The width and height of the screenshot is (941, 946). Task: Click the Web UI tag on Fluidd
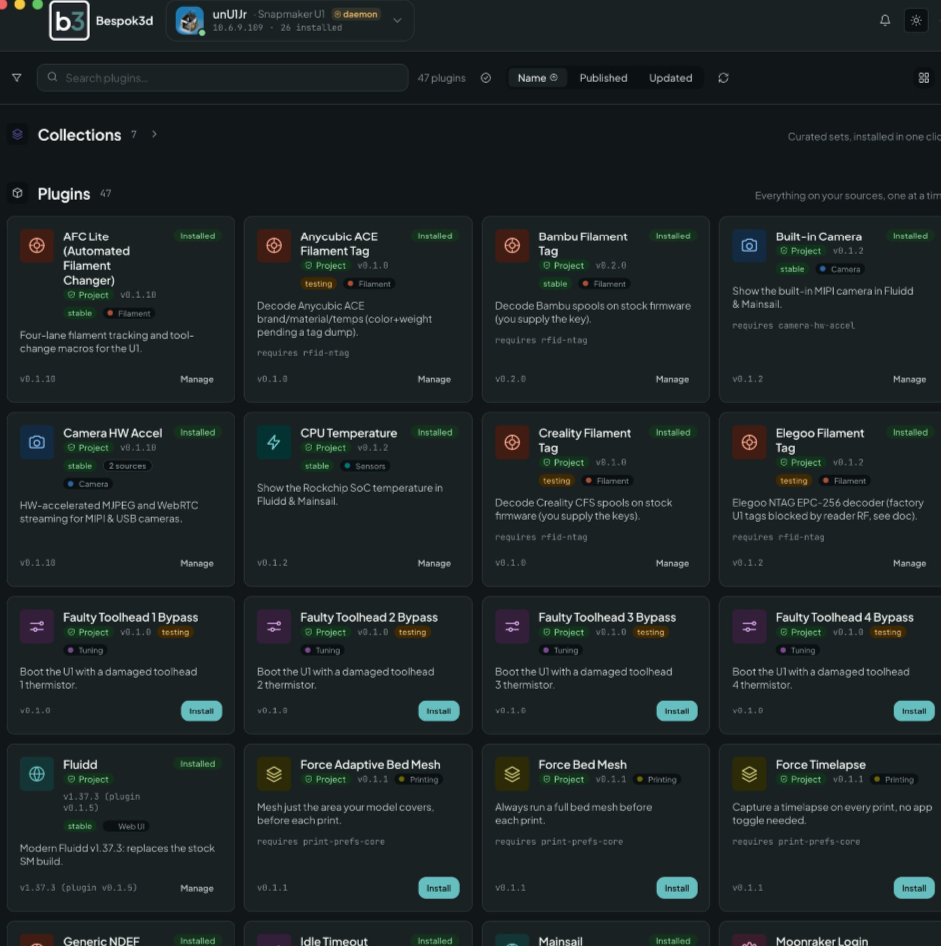(x=126, y=826)
